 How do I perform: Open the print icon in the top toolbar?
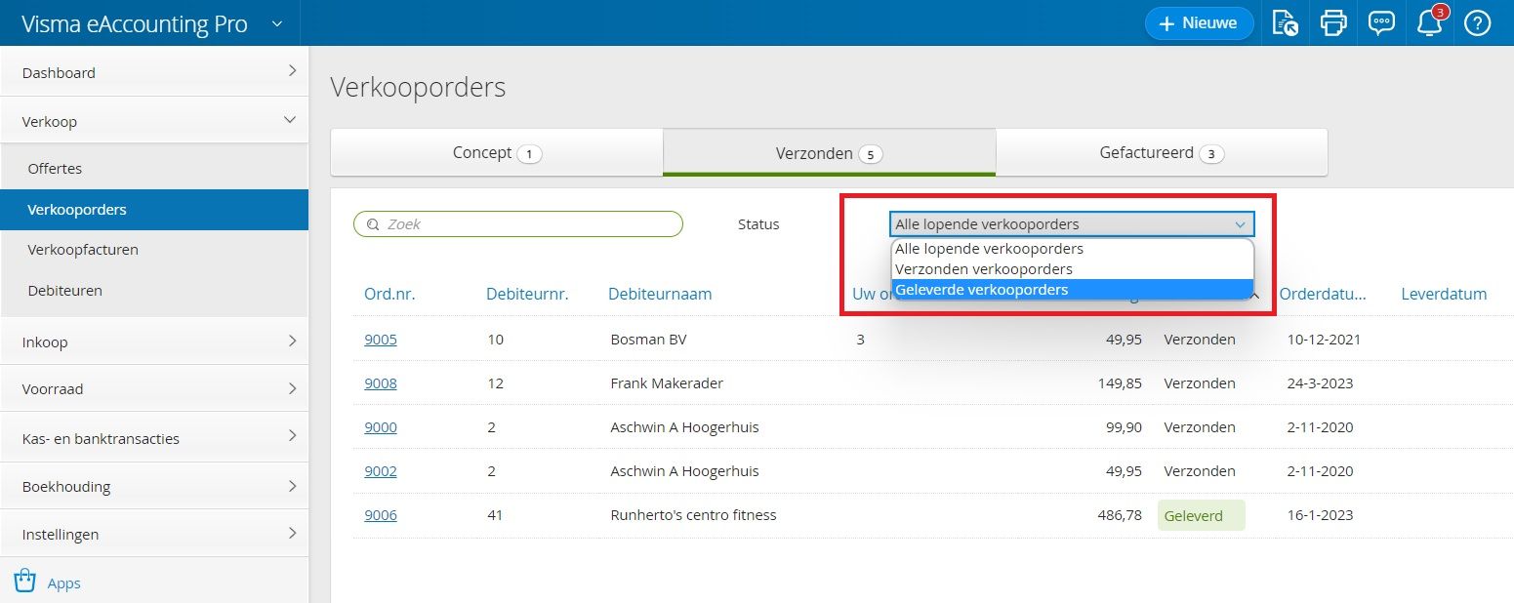pos(1332,22)
